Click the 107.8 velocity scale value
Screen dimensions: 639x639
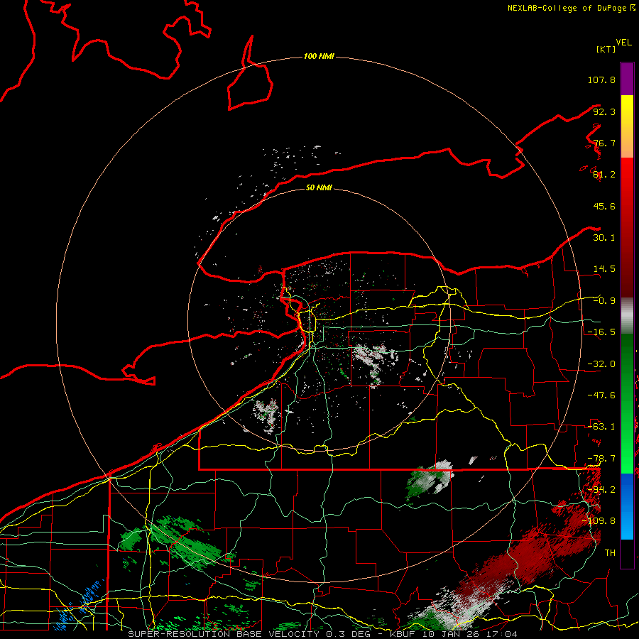[601, 80]
